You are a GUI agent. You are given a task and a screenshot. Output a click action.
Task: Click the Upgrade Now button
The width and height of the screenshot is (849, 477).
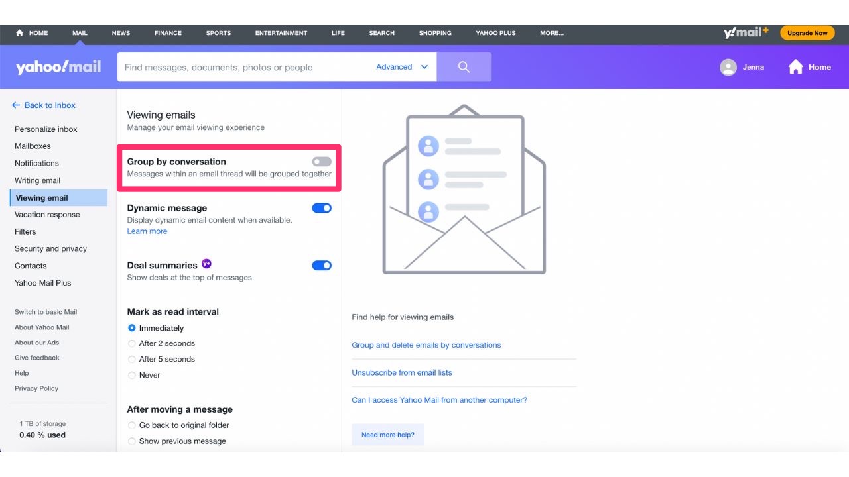[807, 33]
